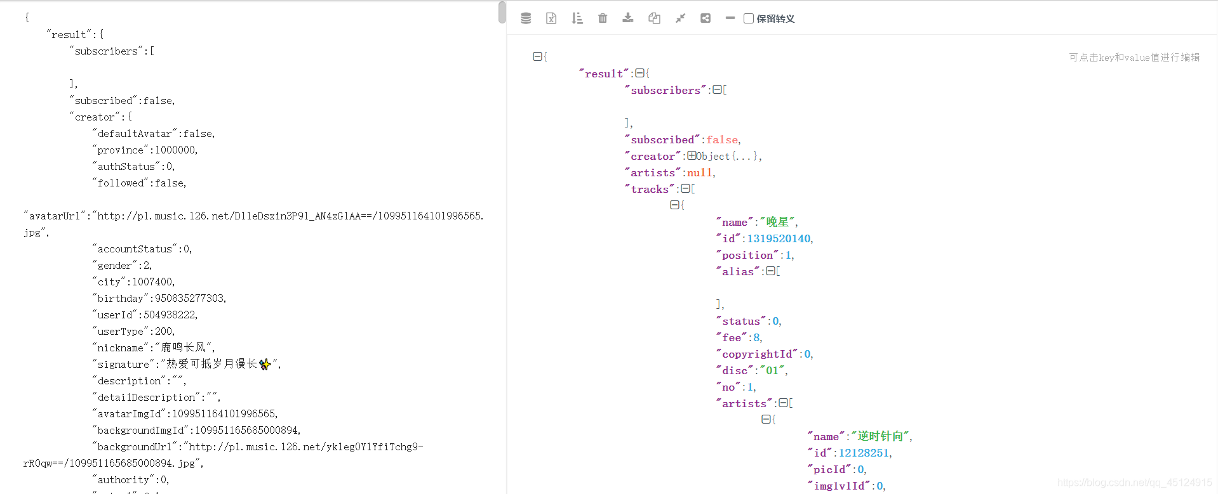Click the "userId":504938222 line
1218x494 pixels.
pos(145,315)
